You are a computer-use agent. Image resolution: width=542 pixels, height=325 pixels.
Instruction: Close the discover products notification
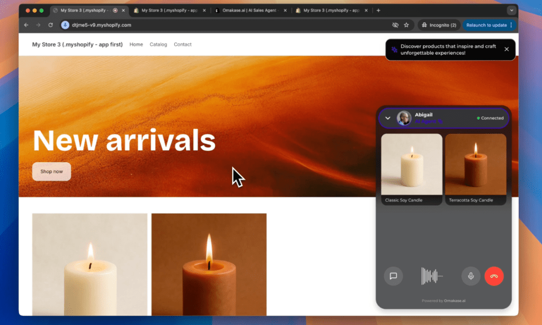507,49
